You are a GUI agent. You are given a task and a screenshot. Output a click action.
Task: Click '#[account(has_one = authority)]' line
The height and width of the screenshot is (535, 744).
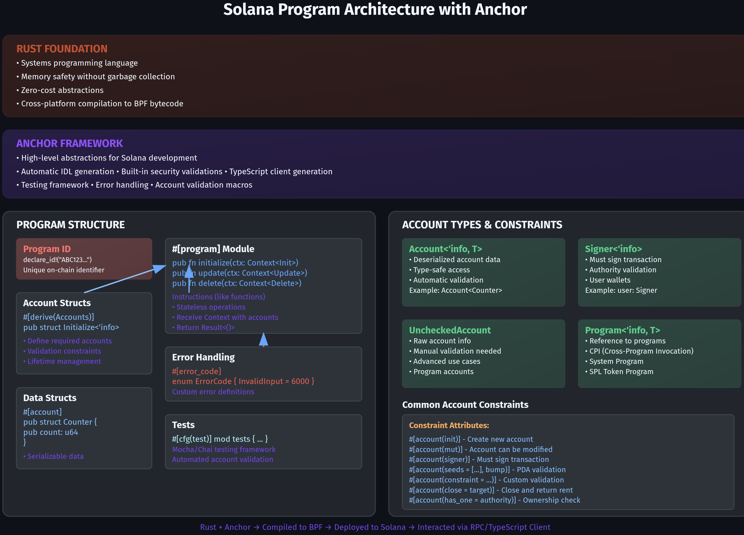[494, 500]
